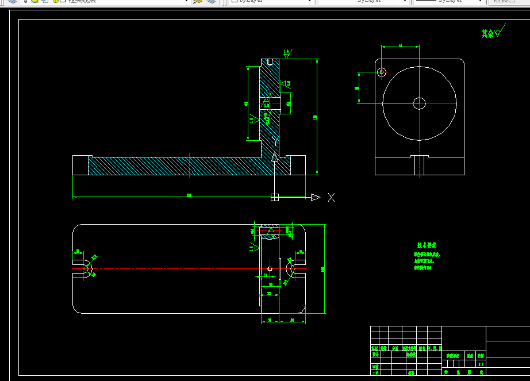Click the layer properties manager icon
The height and width of the screenshot is (381, 530).
12,1
